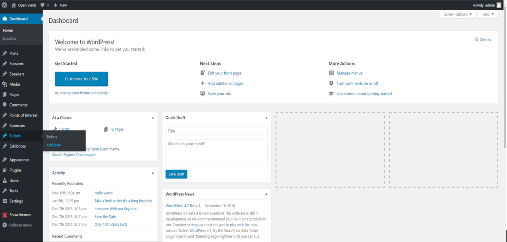Click the Sessions pin icon in sidebar
The height and width of the screenshot is (242, 507).
tap(5, 64)
